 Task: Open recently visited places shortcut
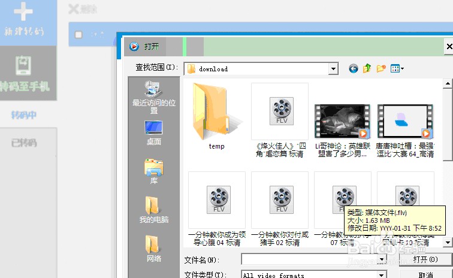click(153, 97)
